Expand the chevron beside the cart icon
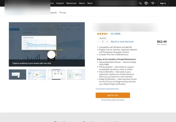Image resolution: width=176 pixels, height=122 pixels. [x=155, y=3]
